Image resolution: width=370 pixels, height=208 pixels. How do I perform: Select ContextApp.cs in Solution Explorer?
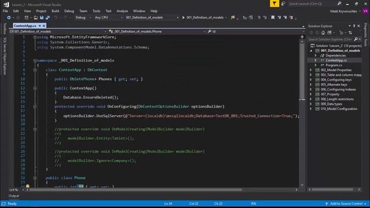pos(336,60)
